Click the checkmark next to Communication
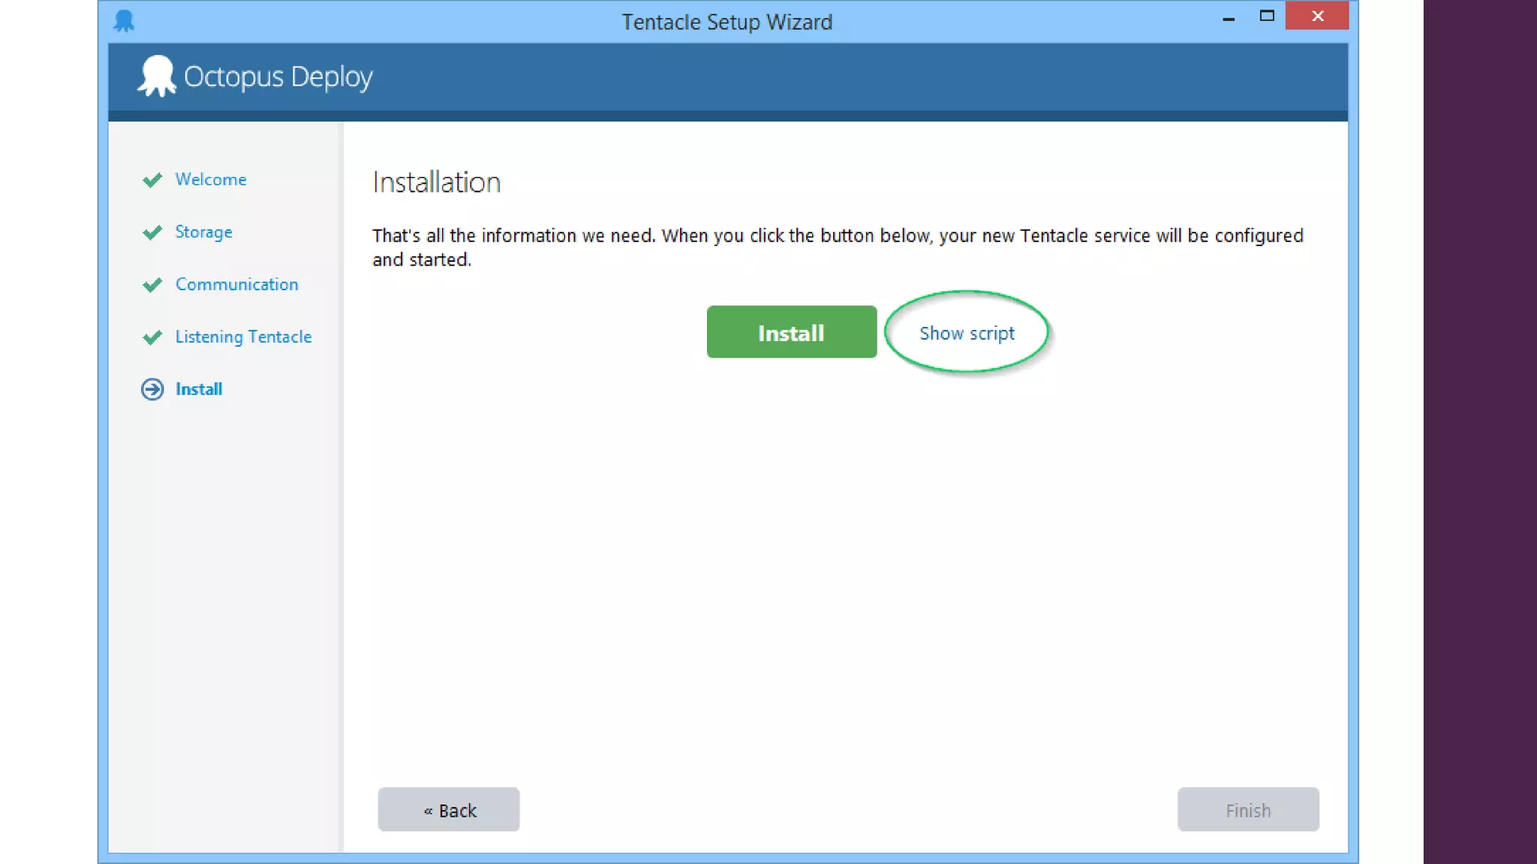This screenshot has width=1537, height=864. pos(152,285)
